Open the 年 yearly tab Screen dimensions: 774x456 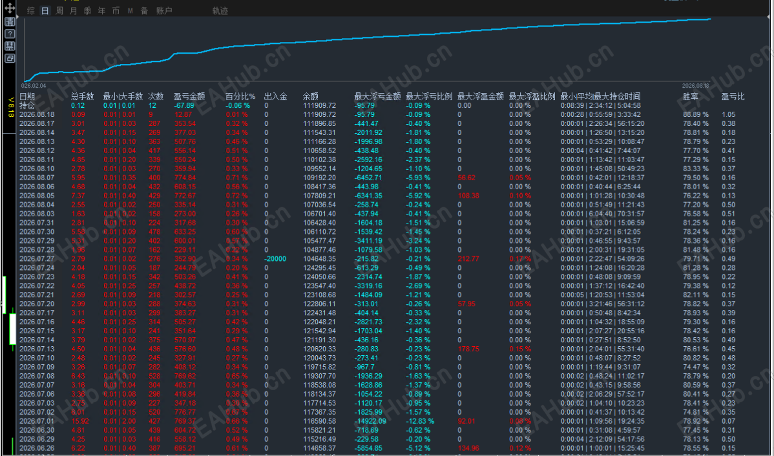coord(101,11)
